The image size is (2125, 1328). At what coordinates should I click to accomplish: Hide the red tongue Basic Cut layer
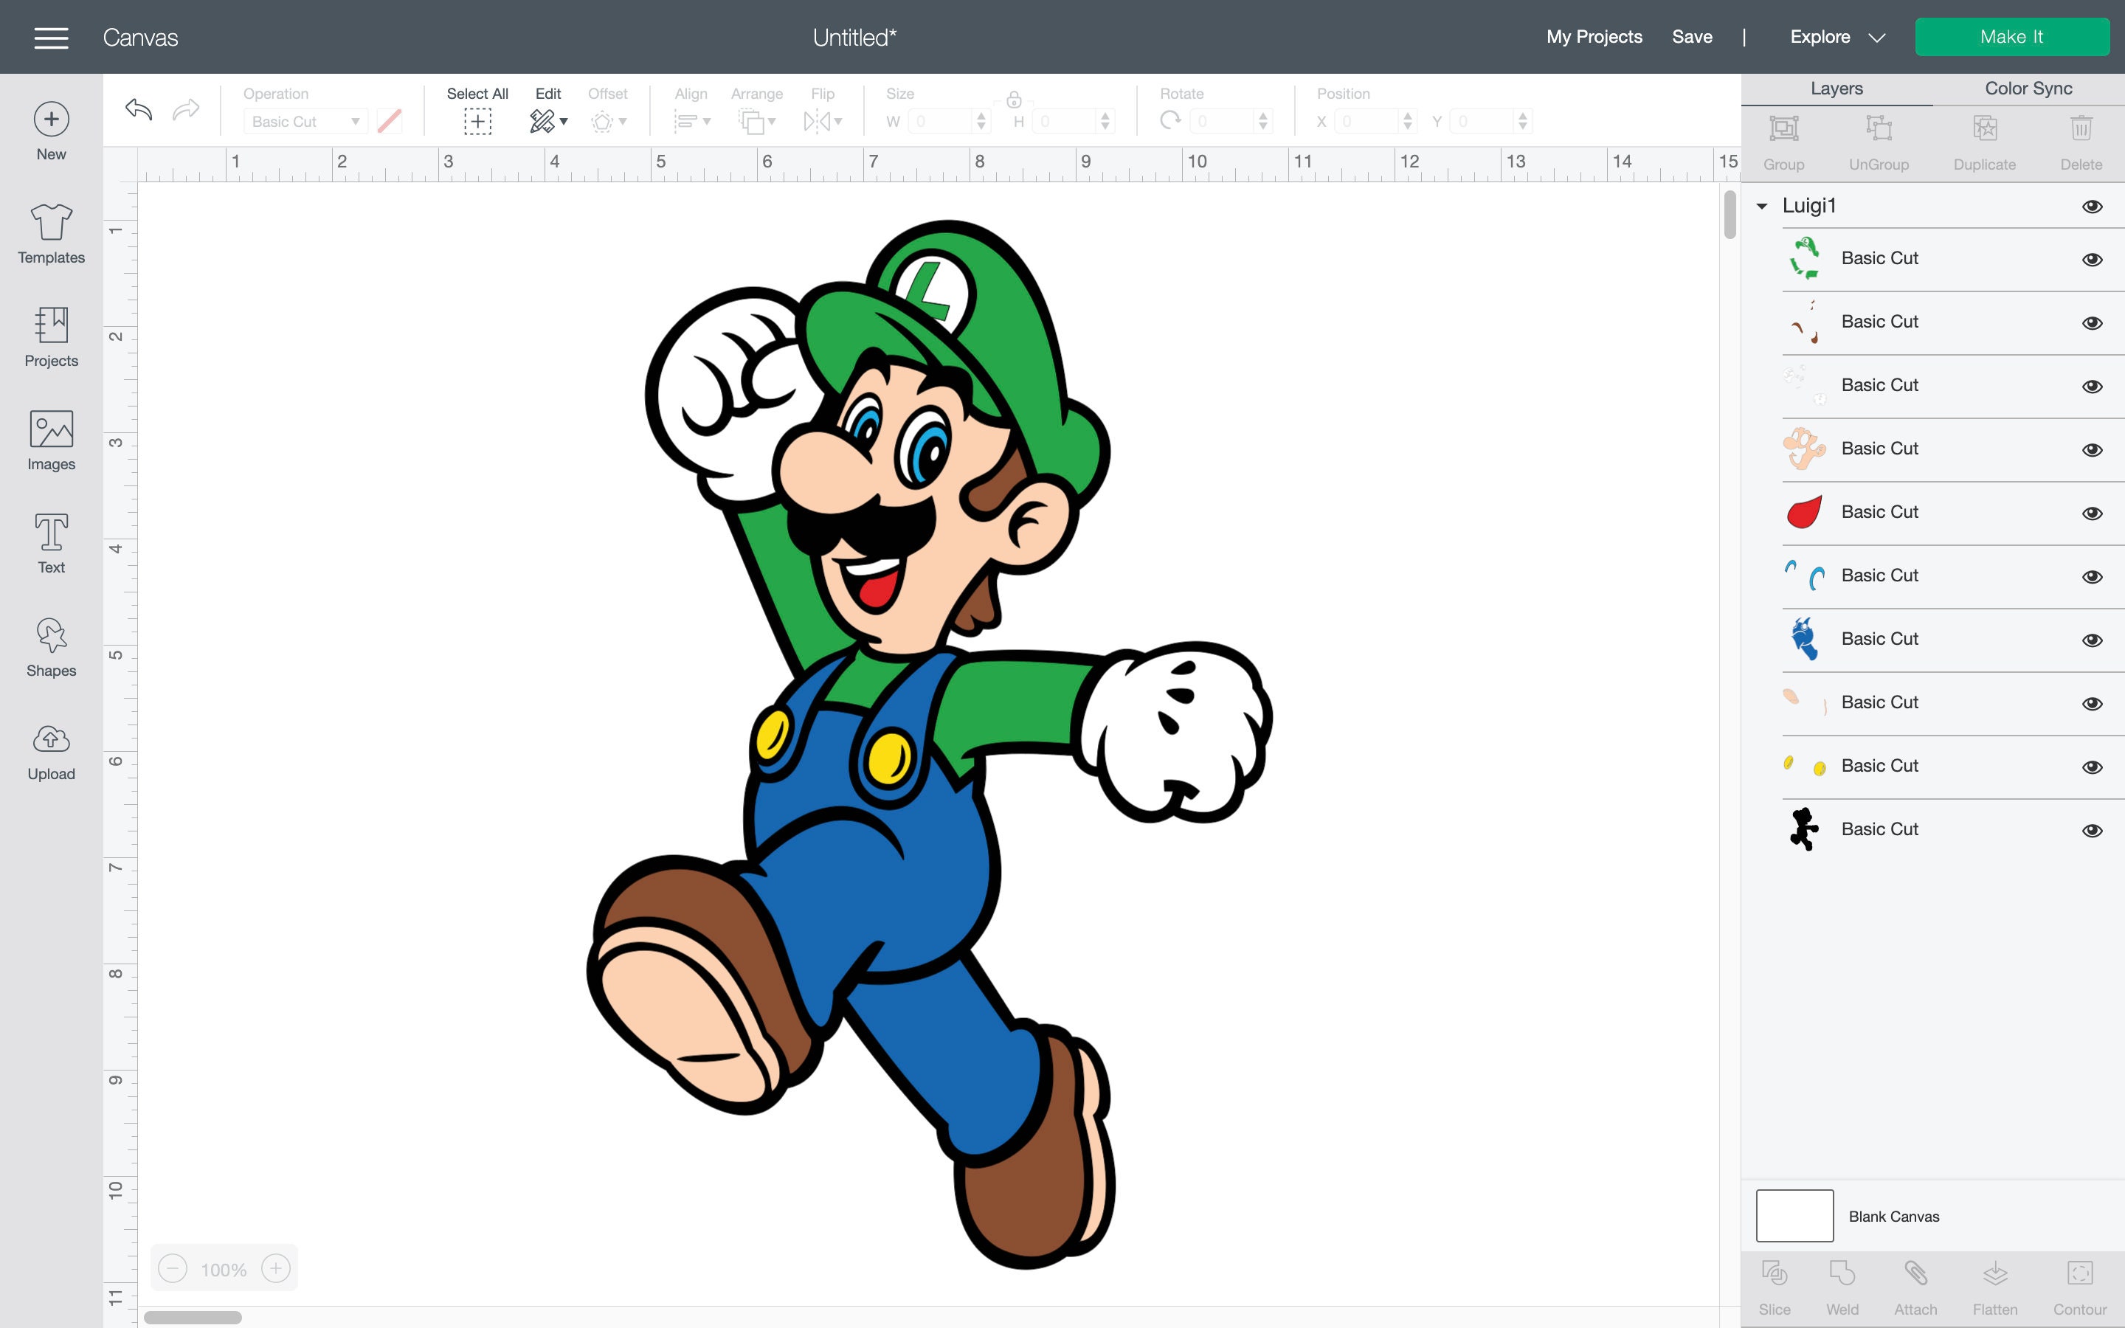coord(2093,513)
